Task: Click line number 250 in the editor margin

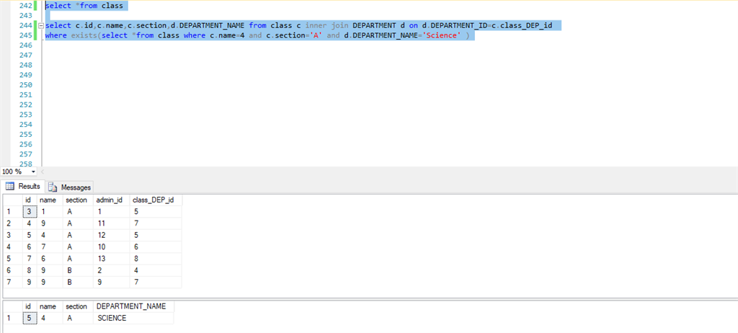Action: coord(25,85)
